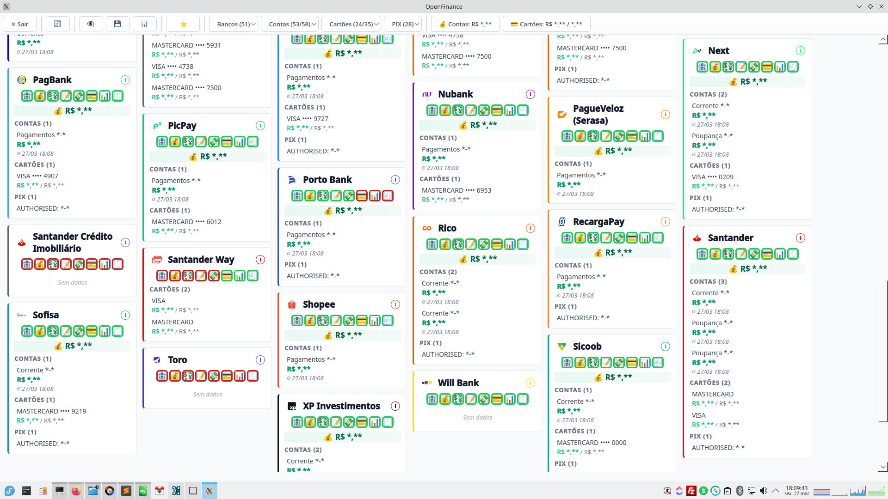Click the floppy disk save icon
The width and height of the screenshot is (888, 499).
click(117, 24)
